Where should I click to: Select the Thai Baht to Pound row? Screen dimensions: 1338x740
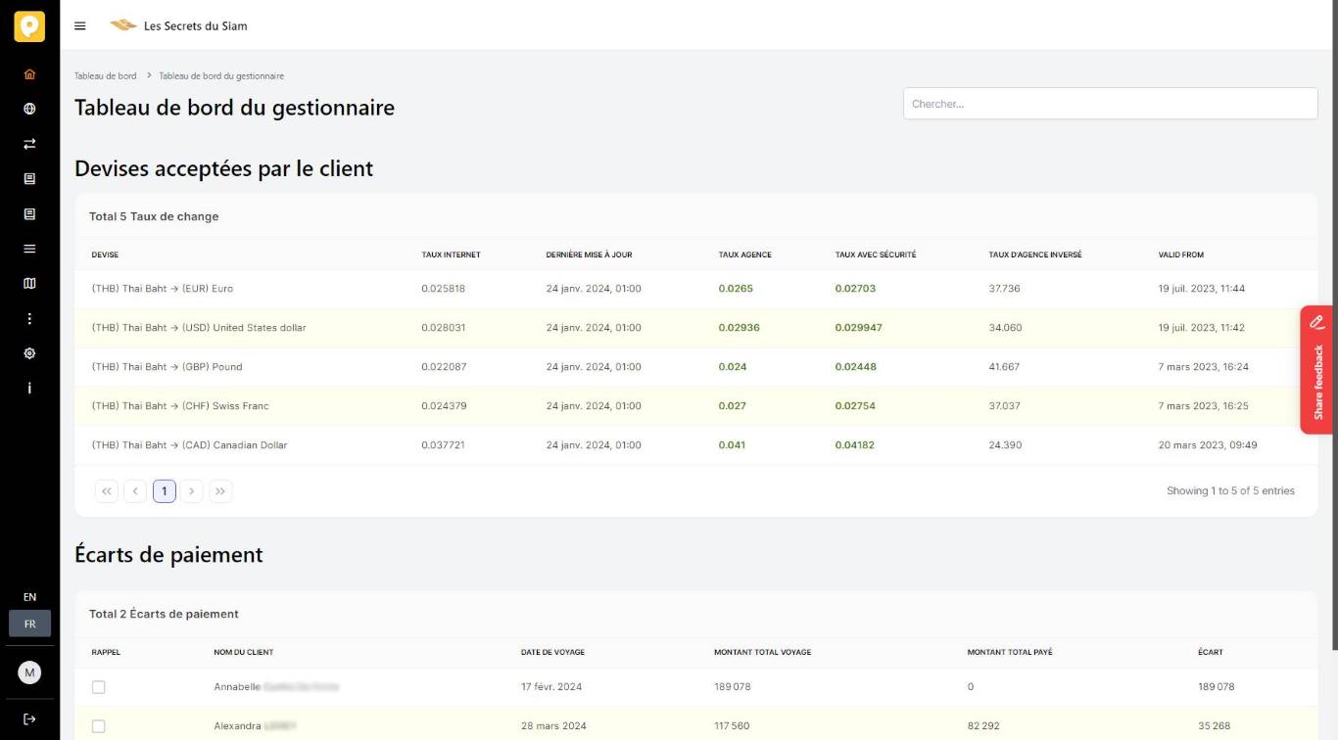pos(696,367)
